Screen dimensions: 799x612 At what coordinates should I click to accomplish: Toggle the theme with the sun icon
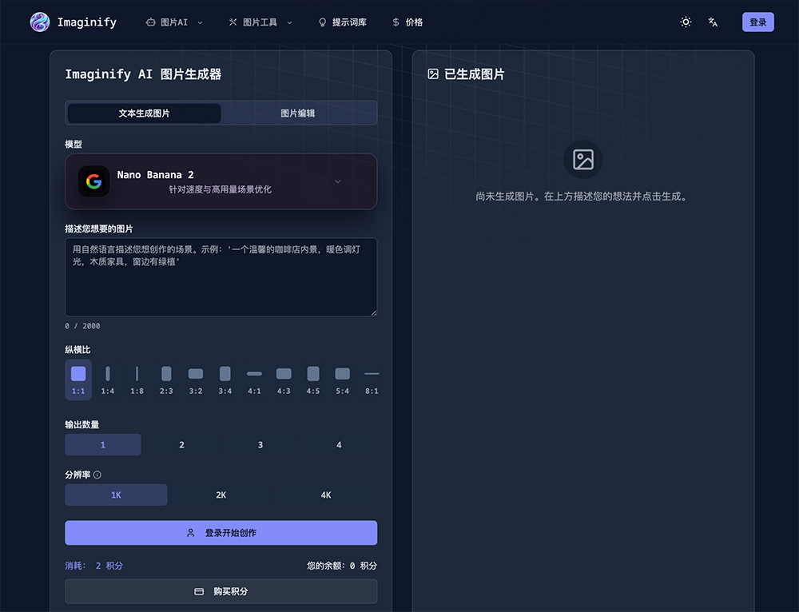(x=686, y=22)
